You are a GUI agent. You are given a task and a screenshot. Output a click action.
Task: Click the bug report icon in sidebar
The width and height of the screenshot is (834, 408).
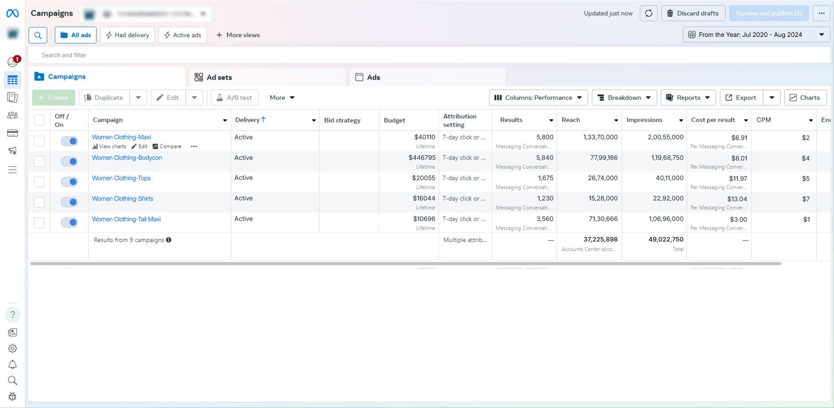click(12, 396)
